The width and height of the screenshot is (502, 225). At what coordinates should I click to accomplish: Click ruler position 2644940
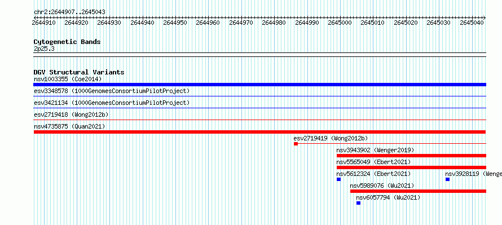(142, 23)
